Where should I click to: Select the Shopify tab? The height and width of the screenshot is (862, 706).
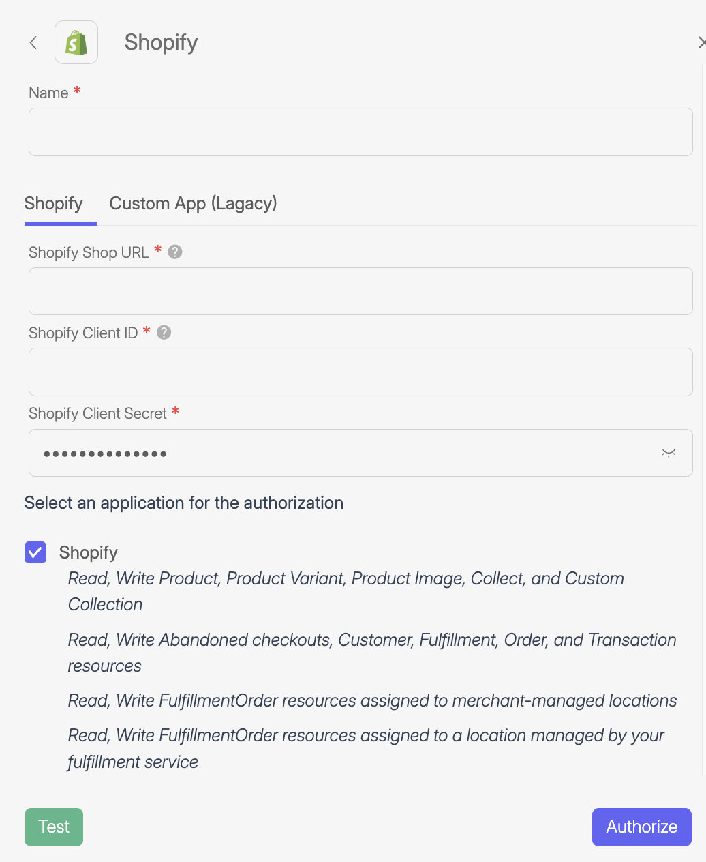coord(54,203)
